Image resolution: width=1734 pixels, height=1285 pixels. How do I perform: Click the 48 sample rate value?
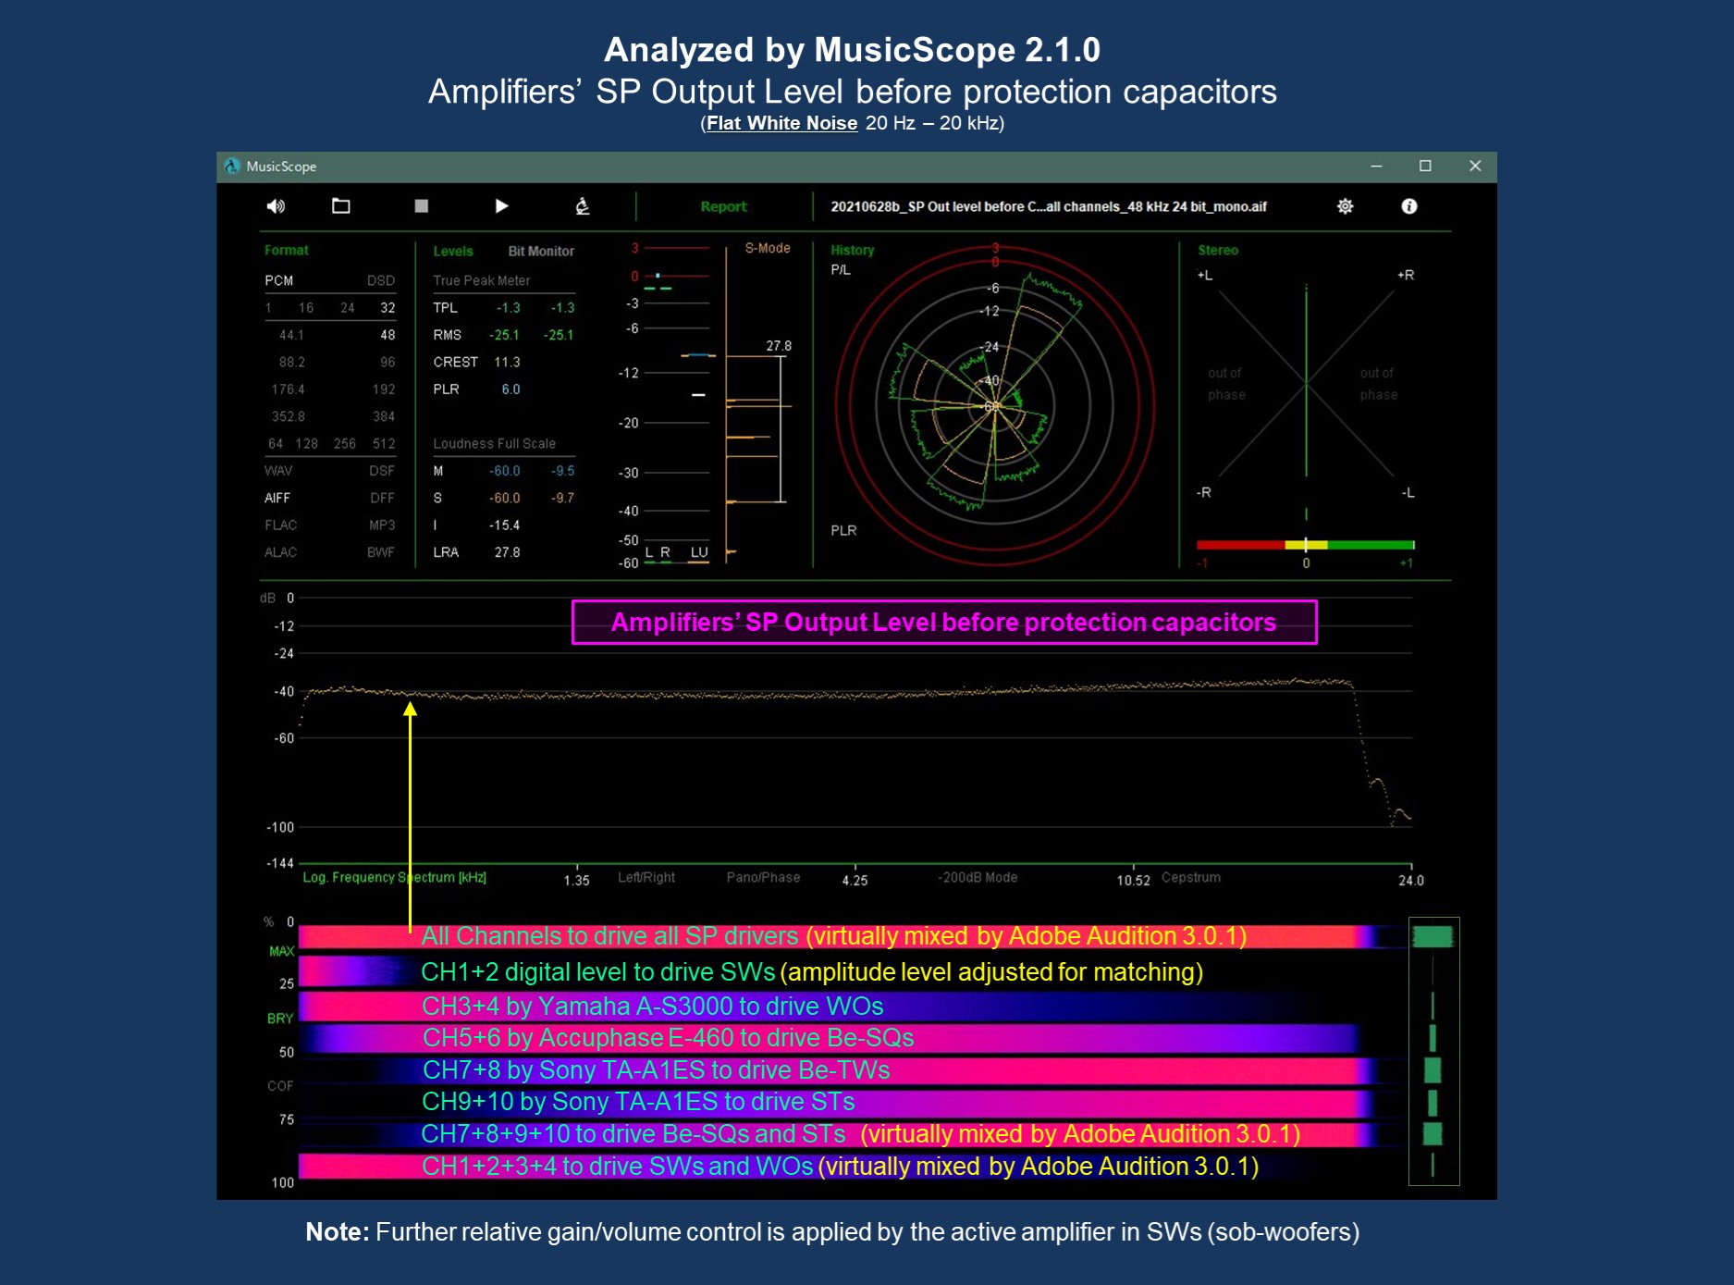click(x=387, y=336)
